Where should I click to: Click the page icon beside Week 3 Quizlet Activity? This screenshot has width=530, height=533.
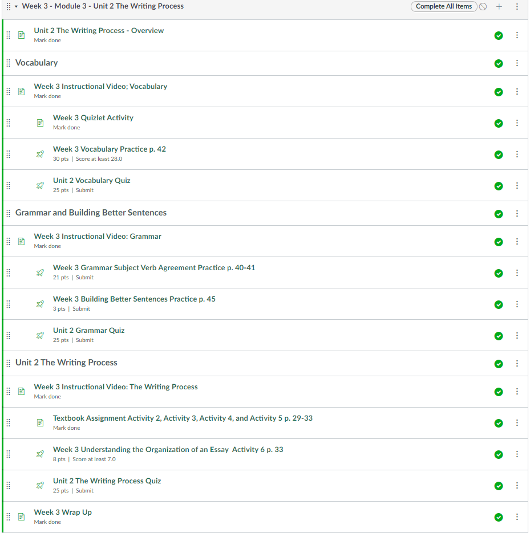[40, 123]
